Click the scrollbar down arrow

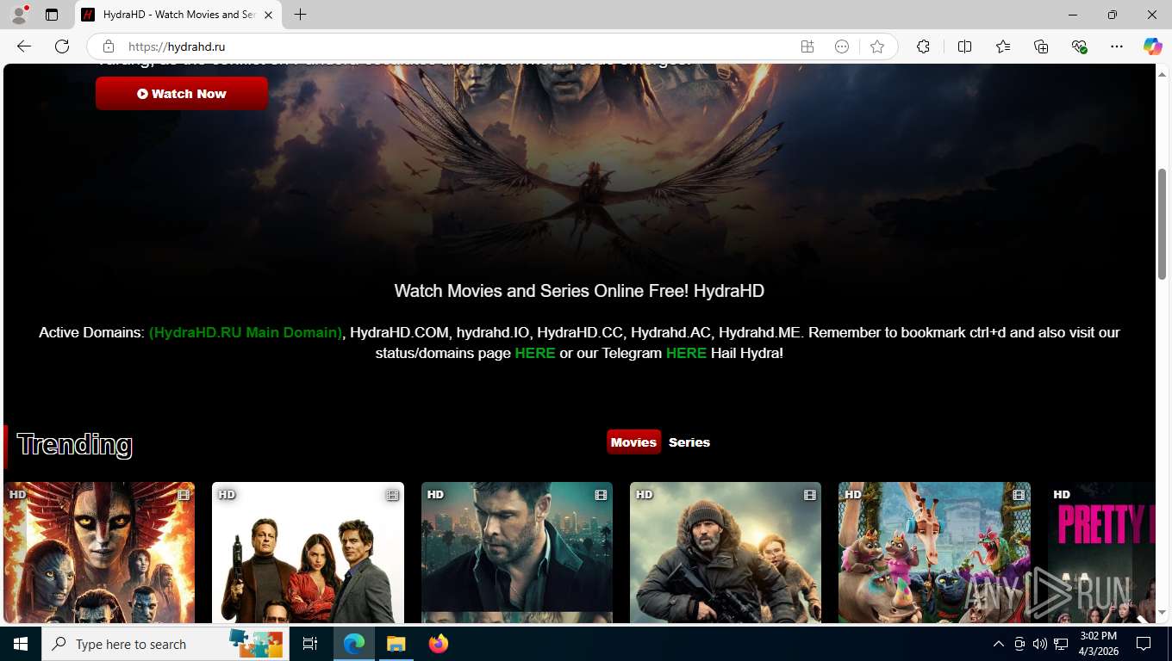[x=1162, y=613]
